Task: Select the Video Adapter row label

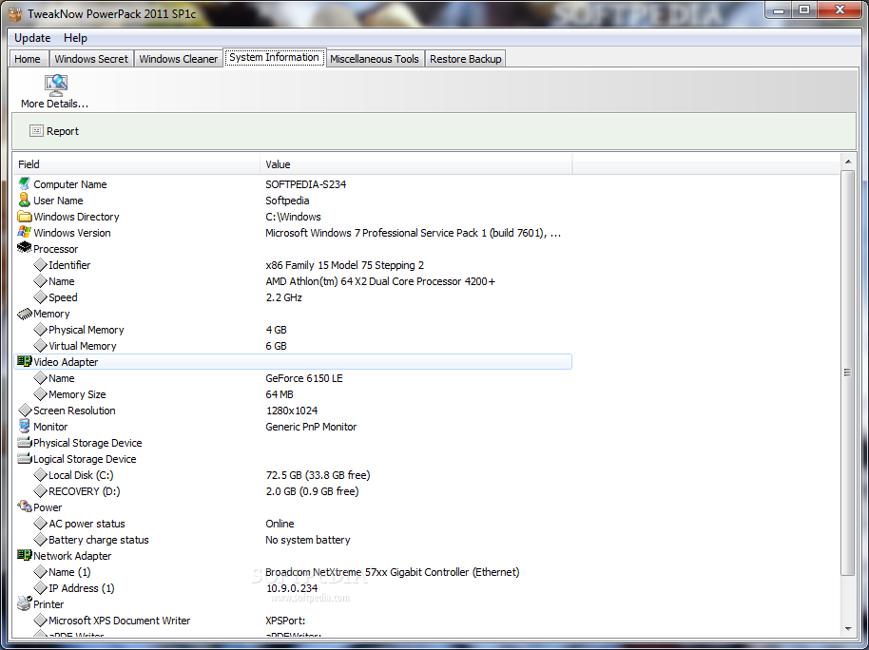Action: coord(66,362)
